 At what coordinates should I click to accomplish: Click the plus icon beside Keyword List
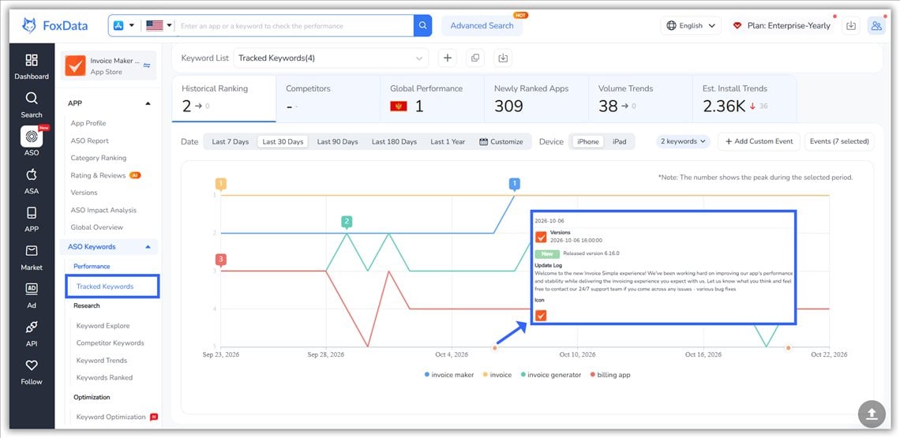[447, 58]
